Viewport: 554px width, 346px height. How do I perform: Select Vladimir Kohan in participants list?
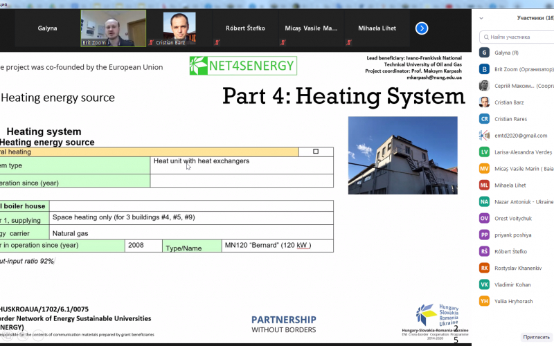[512, 285]
